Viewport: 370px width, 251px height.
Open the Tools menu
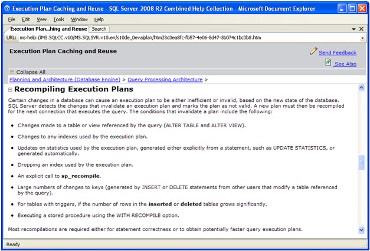58,19
